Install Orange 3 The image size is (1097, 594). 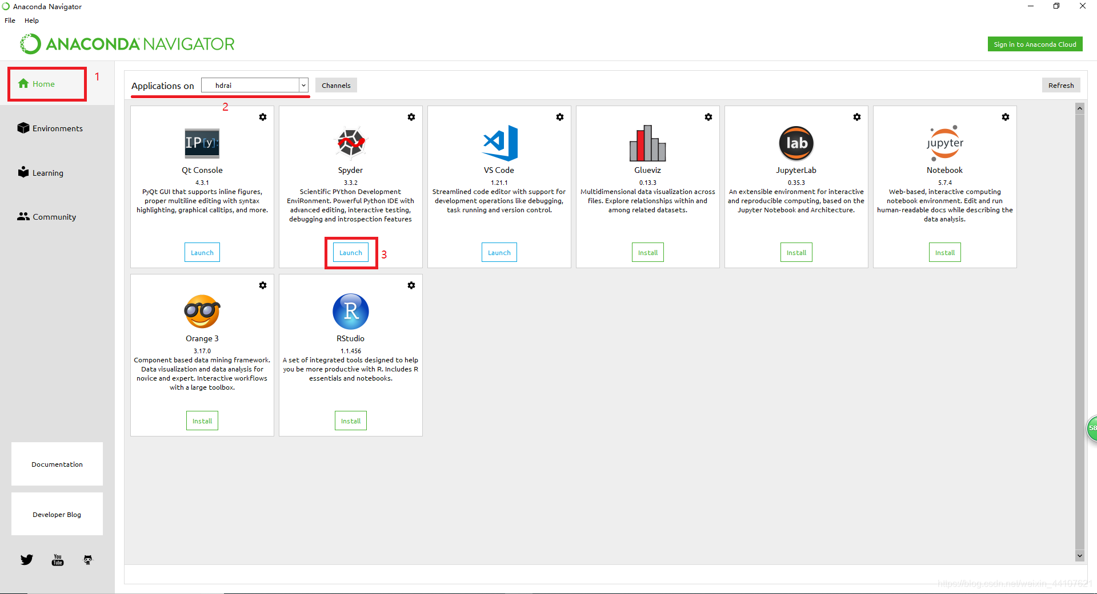(202, 421)
